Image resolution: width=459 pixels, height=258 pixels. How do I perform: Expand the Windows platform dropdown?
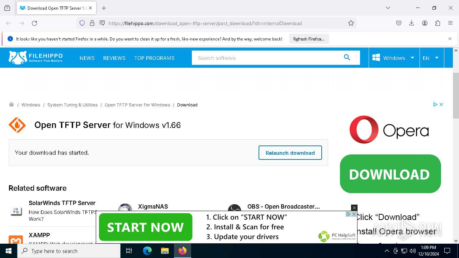coord(394,58)
